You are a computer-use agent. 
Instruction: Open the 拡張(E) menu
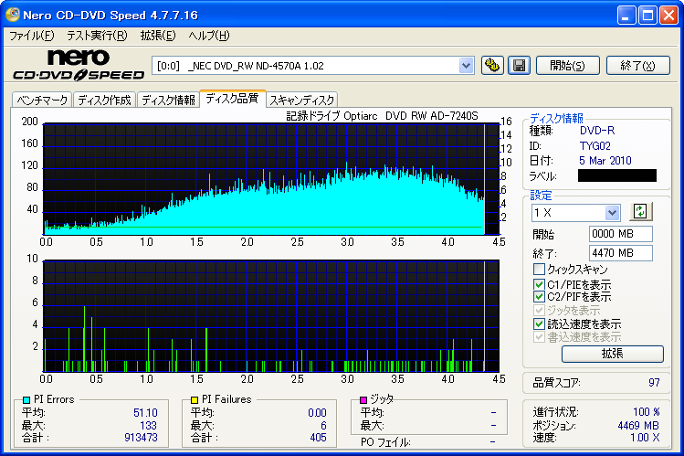[158, 36]
